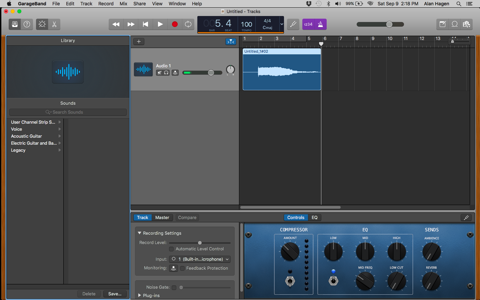480x300 pixels.
Task: Open the Scissors editor button
Action: (54, 24)
